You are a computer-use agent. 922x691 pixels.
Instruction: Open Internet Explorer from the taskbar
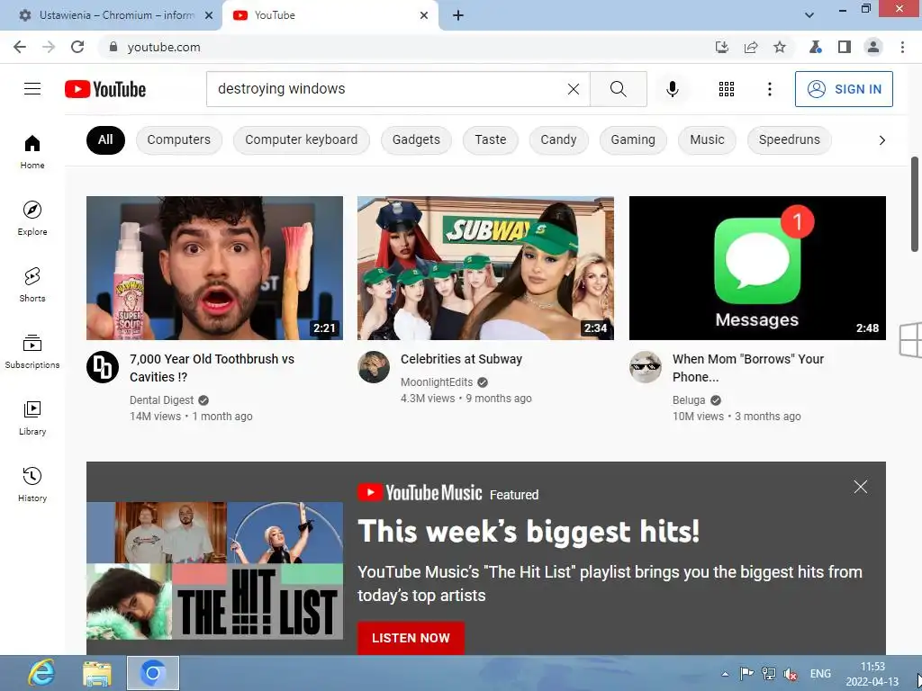pos(41,673)
